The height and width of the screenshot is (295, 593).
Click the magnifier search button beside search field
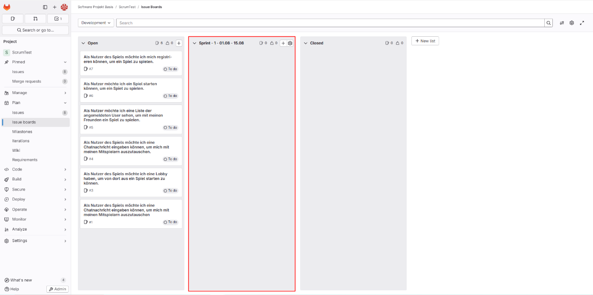[x=548, y=23]
